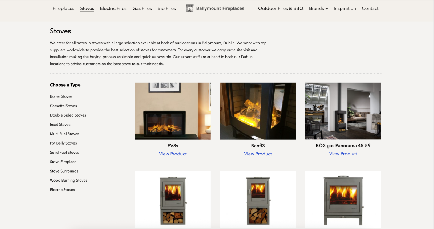Filter by Boiler Stoves type

pos(61,96)
